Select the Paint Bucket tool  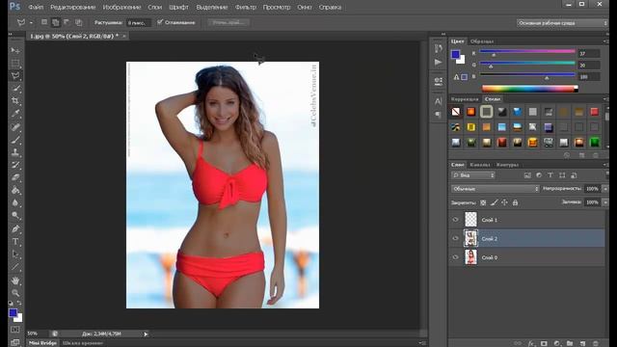tap(15, 190)
